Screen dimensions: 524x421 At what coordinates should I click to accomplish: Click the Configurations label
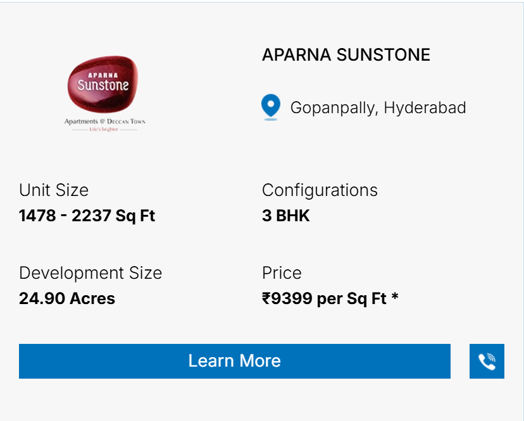click(x=320, y=190)
